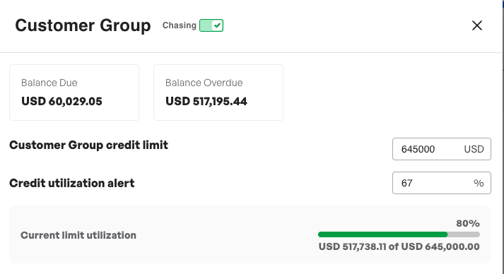This screenshot has height=274, width=504.
Task: Click the green utilization progress bar
Action: point(382,234)
